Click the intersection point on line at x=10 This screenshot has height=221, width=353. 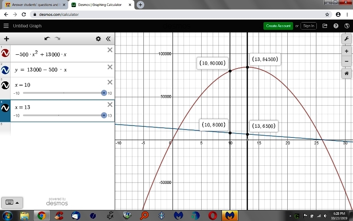[x=230, y=133]
